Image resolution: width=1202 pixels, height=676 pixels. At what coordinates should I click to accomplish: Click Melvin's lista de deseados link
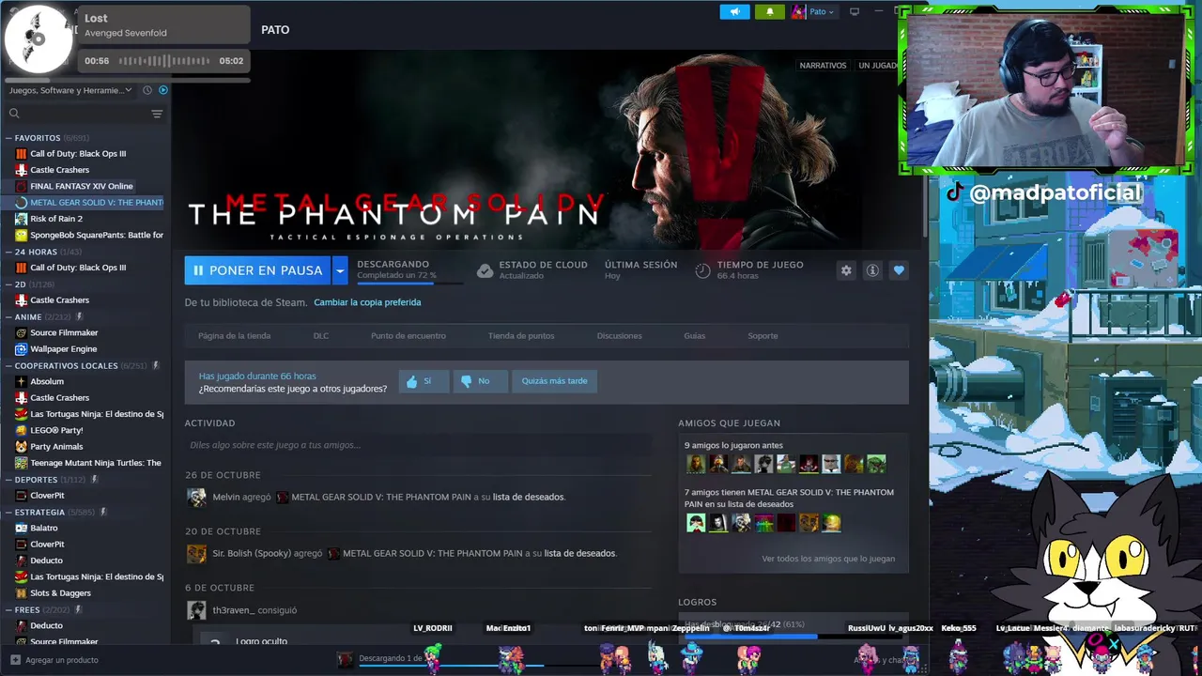[529, 498]
